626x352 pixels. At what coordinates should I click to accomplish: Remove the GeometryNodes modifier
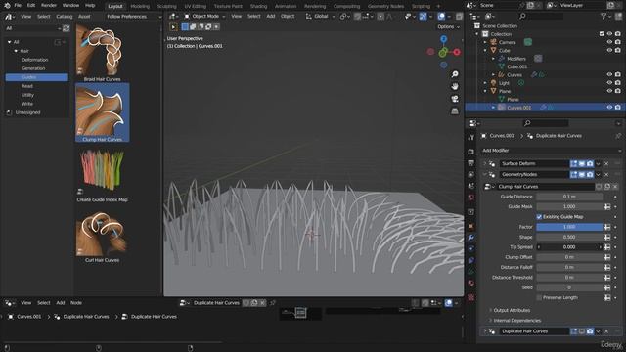coord(606,175)
